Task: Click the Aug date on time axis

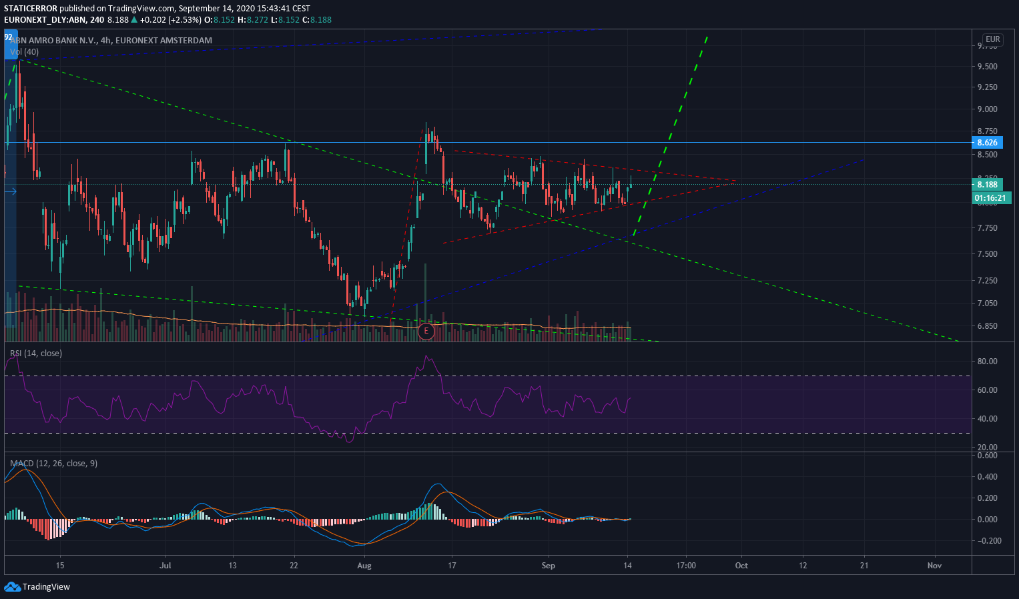Action: [x=364, y=566]
